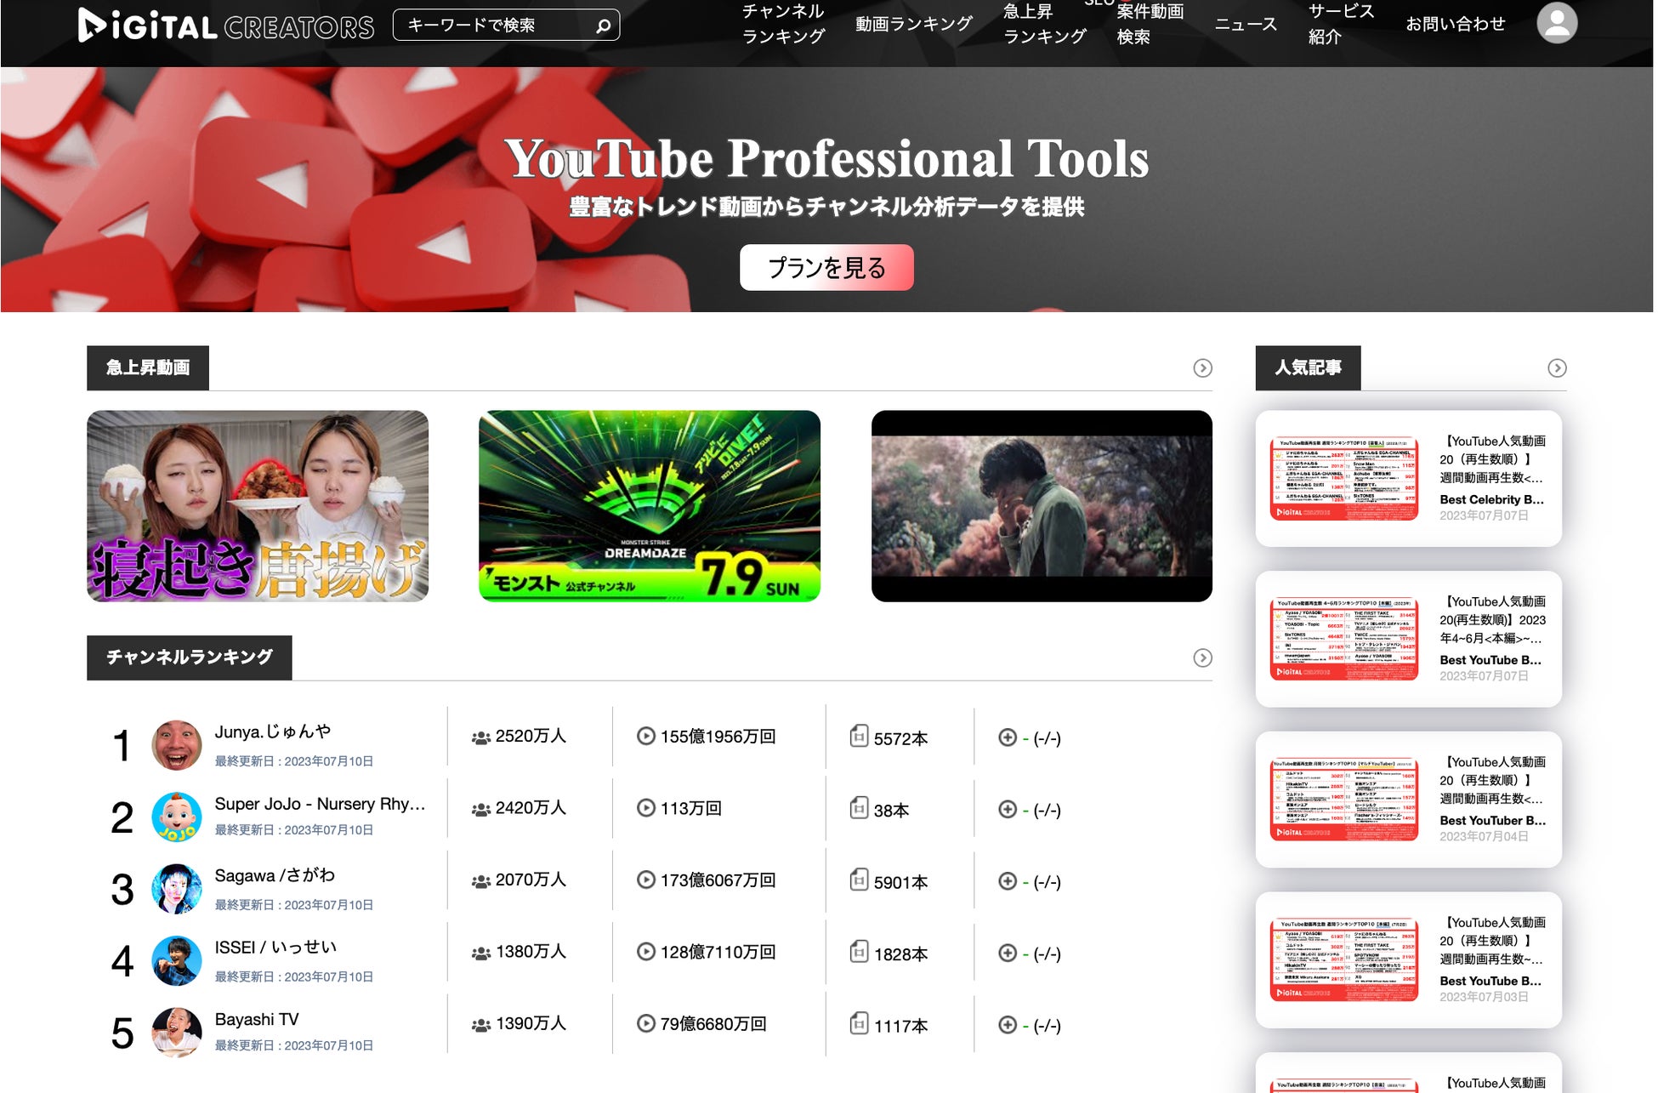Open チャンネルランキング menu item
The height and width of the screenshot is (1093, 1658).
(x=783, y=24)
